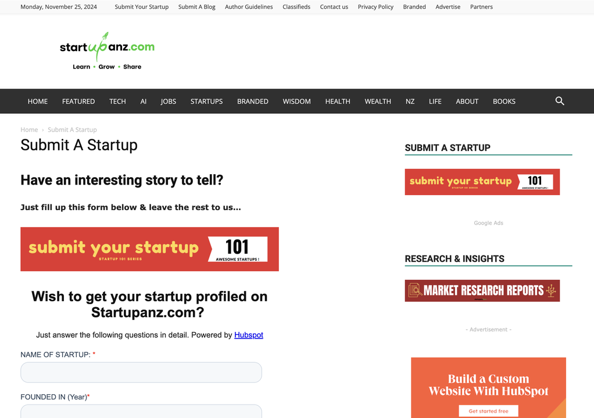Open the search magnifier icon
This screenshot has height=418, width=594.
(x=560, y=101)
